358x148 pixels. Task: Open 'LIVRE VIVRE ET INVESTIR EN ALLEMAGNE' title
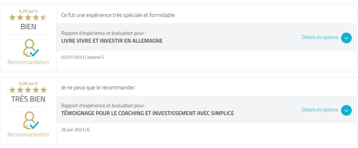coord(112,41)
